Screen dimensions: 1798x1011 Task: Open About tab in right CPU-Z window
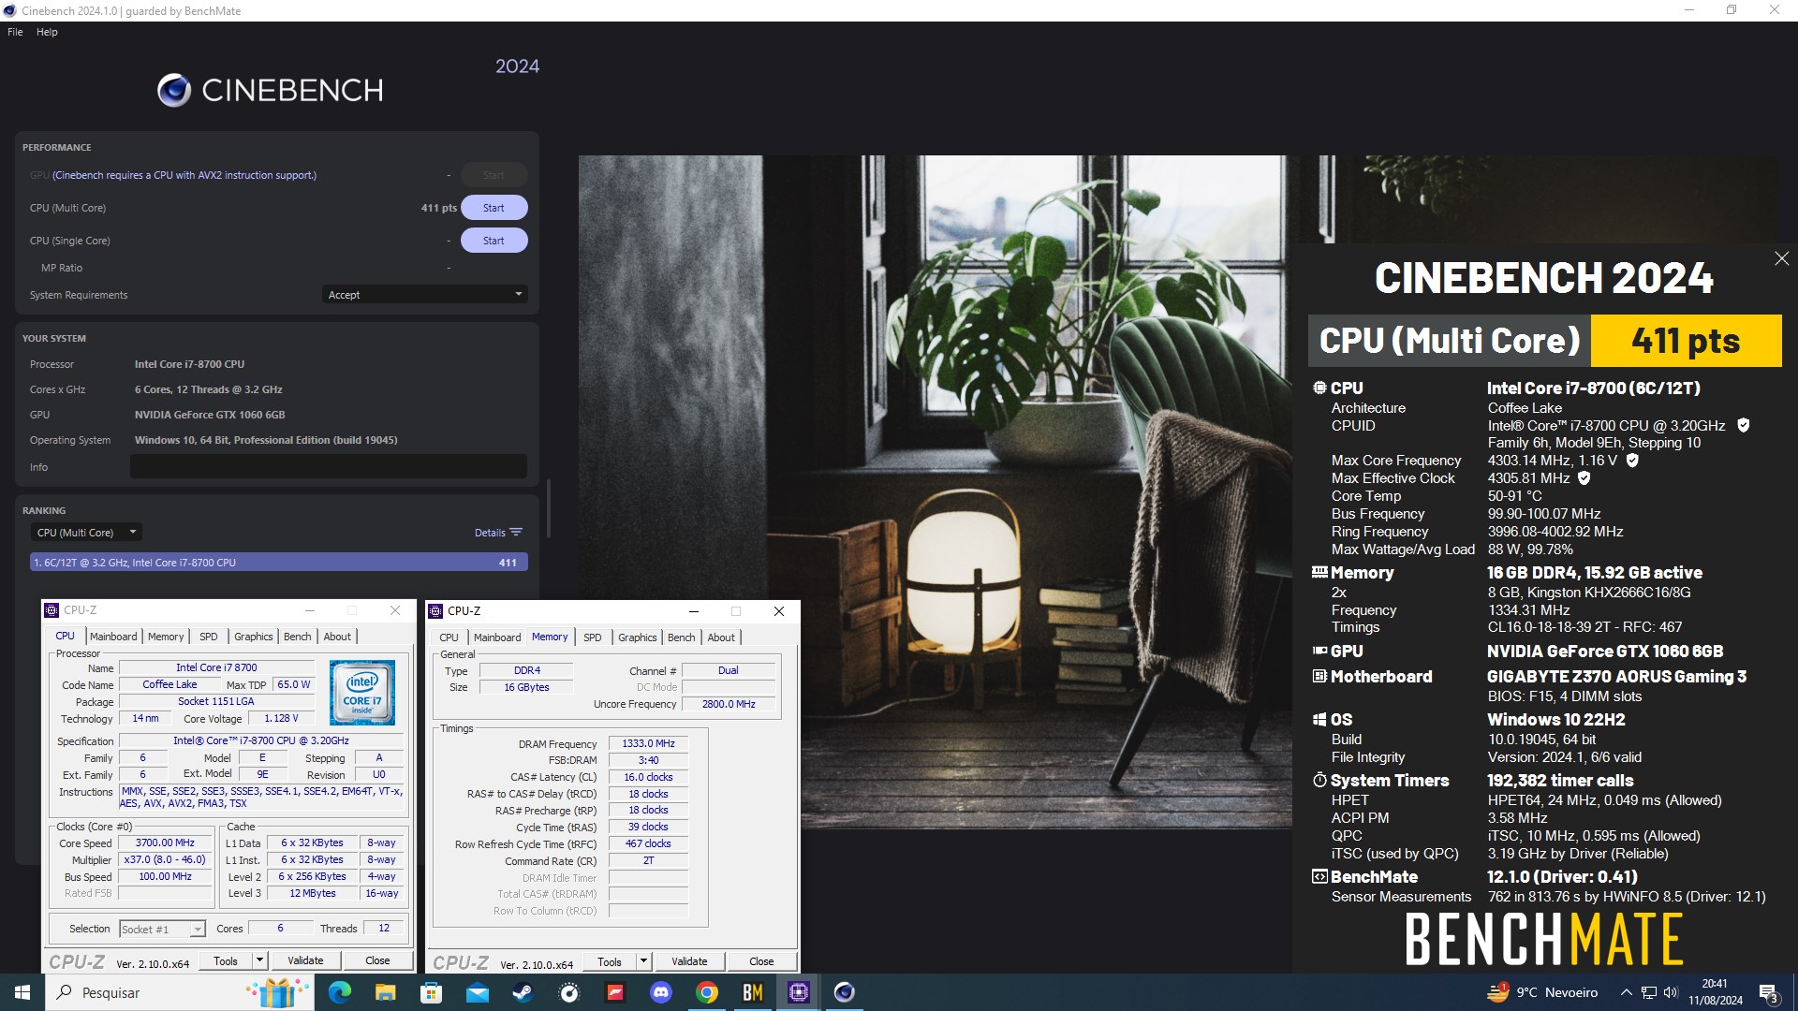pos(721,637)
